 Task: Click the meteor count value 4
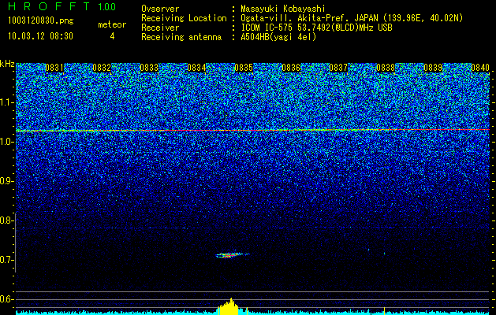[x=112, y=36]
